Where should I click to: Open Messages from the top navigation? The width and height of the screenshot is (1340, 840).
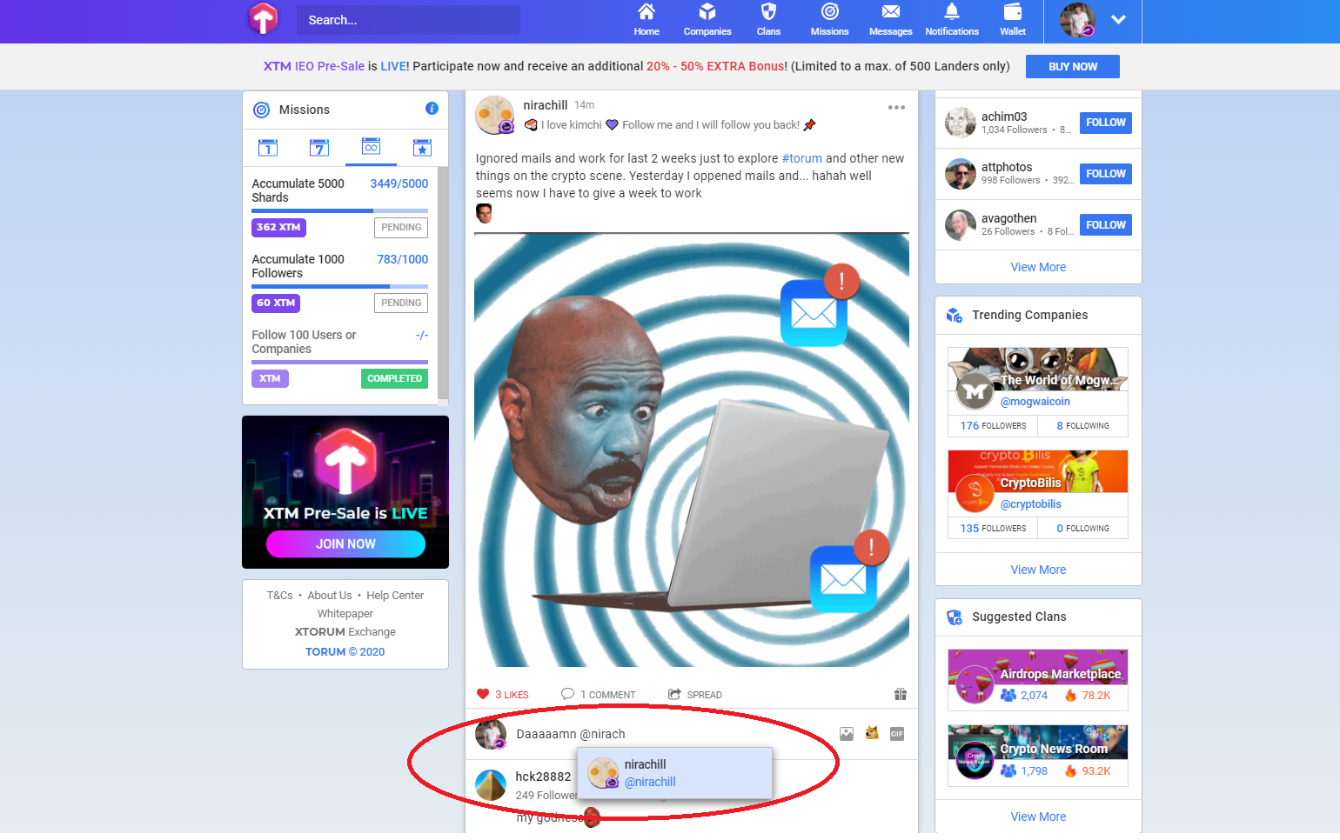coord(889,19)
